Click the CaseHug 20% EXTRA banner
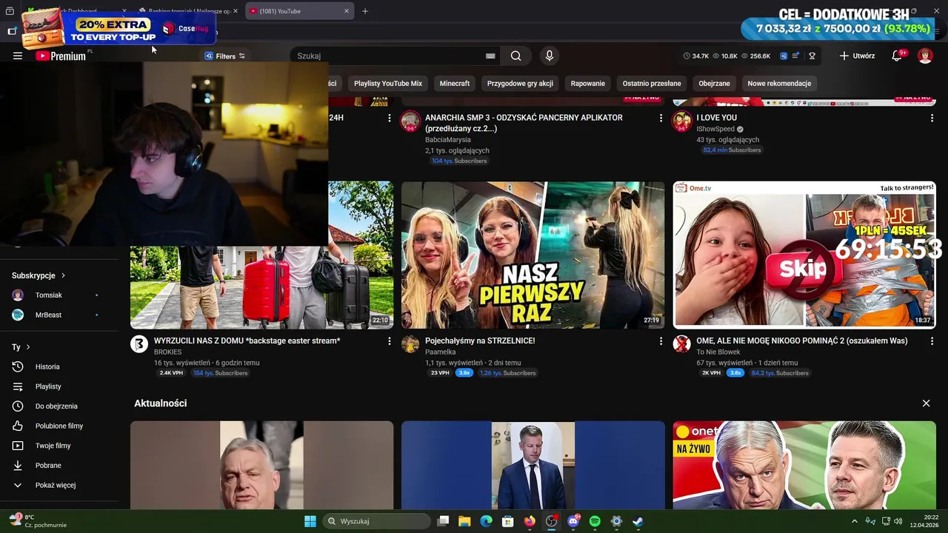The width and height of the screenshot is (948, 533). pos(118,30)
